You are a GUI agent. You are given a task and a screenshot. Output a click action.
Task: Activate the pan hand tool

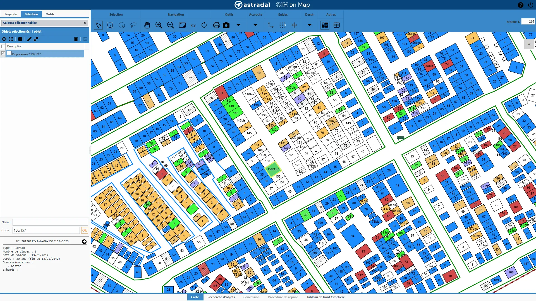click(x=147, y=25)
